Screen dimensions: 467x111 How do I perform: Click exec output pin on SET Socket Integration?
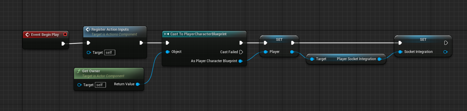point(446,43)
